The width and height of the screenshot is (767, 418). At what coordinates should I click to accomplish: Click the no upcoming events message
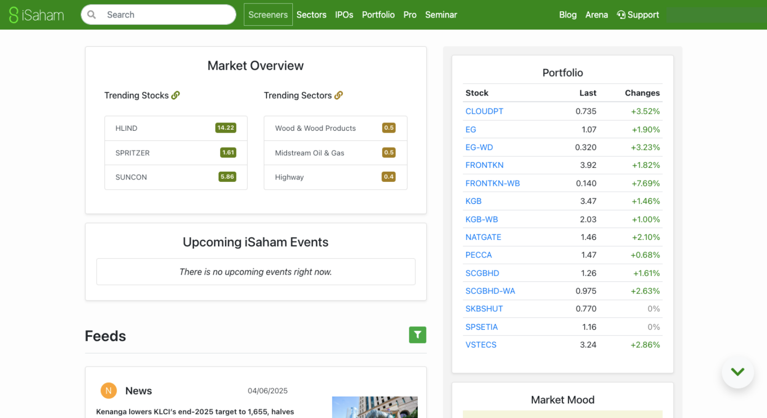[256, 272]
